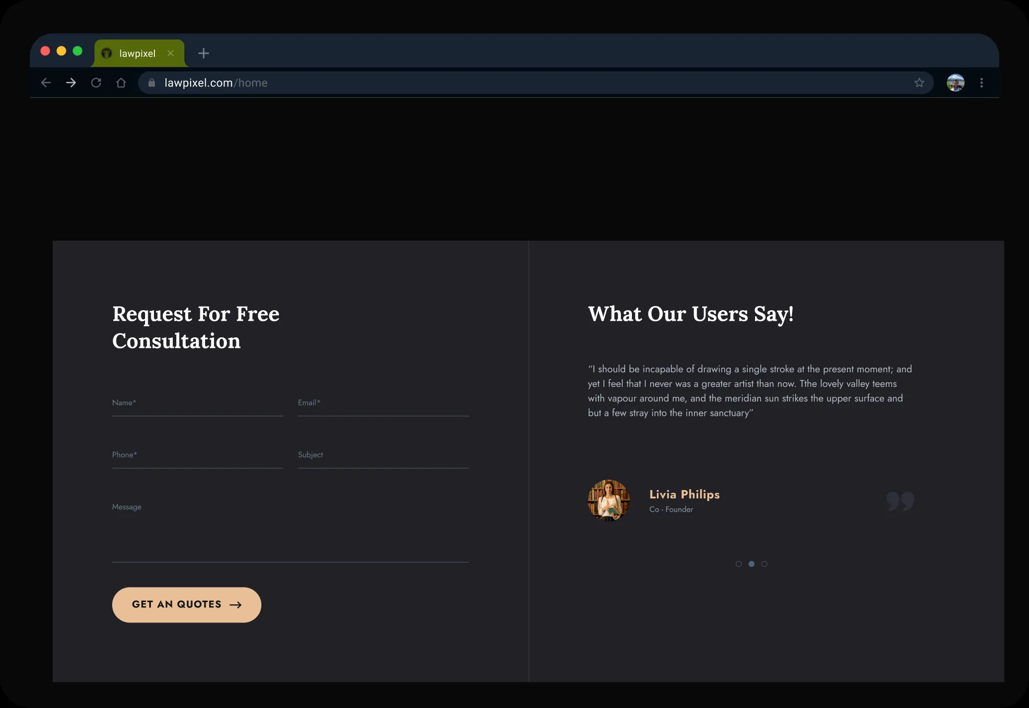
Task: Click the Livia Philips name link
Action: coord(685,494)
